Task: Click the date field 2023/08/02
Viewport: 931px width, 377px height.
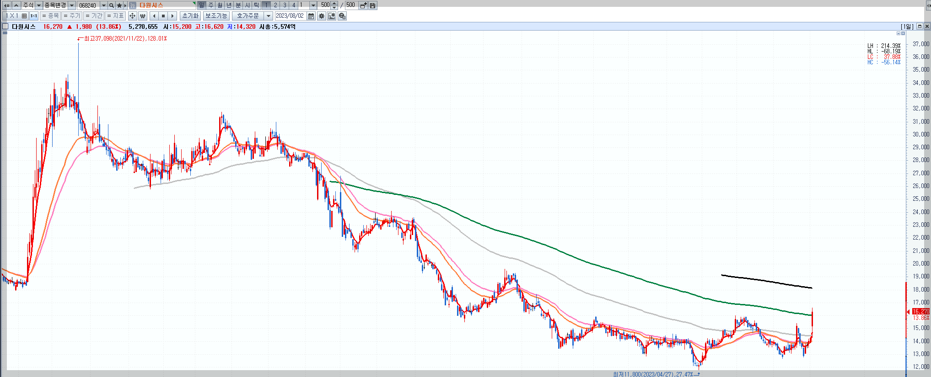Action: 290,16
